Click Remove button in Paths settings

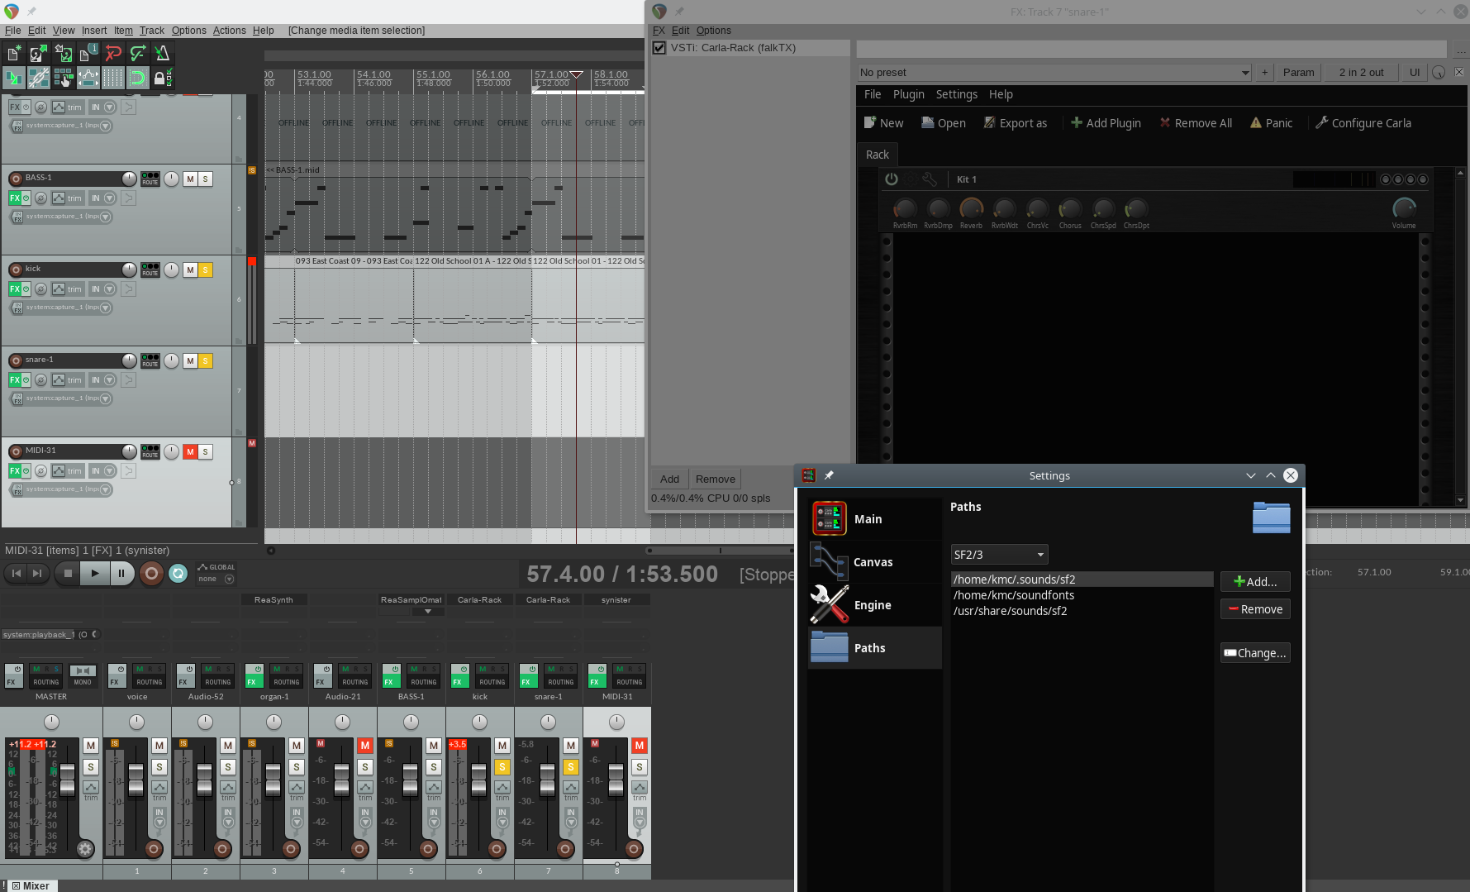click(x=1254, y=609)
